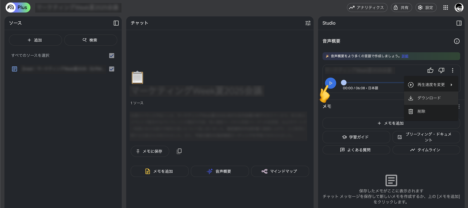Play the audio overview

[x=331, y=83]
